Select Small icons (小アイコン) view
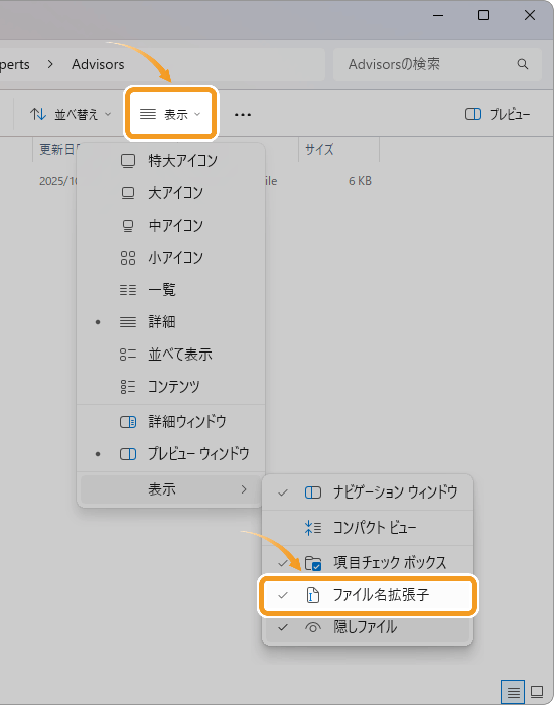The image size is (554, 705). point(175,258)
